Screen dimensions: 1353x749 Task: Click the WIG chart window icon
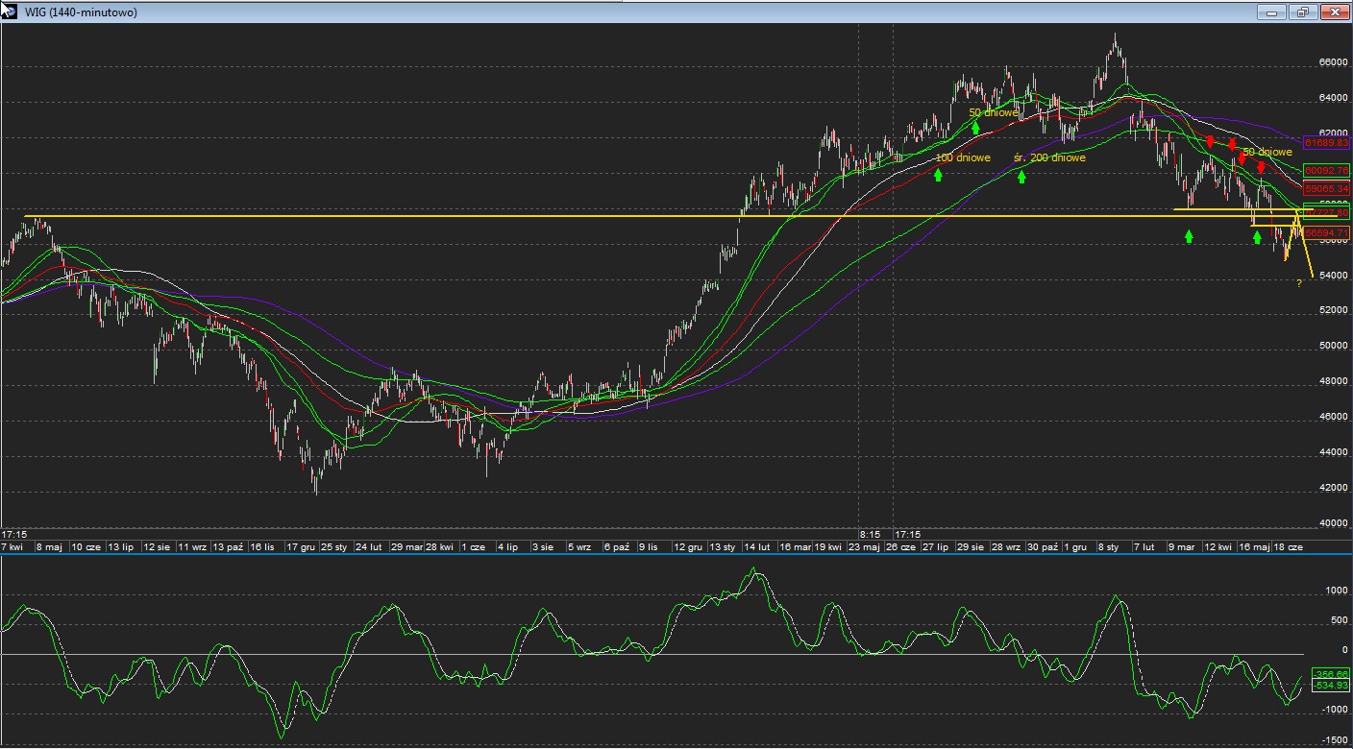click(9, 12)
